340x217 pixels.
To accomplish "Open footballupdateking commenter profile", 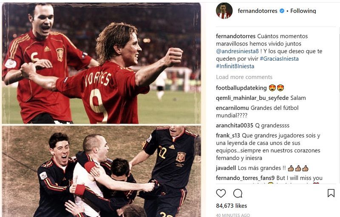I will (241, 88).
